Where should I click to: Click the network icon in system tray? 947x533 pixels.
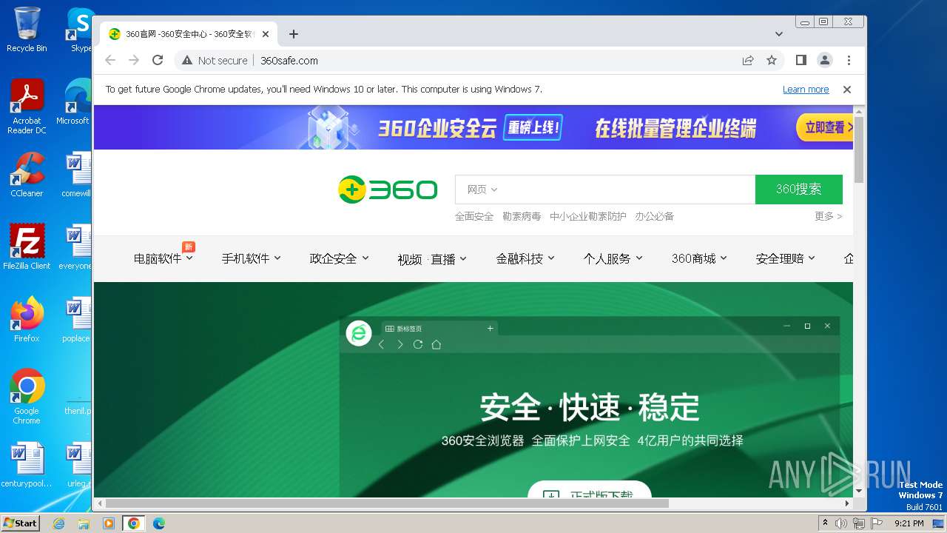[859, 523]
